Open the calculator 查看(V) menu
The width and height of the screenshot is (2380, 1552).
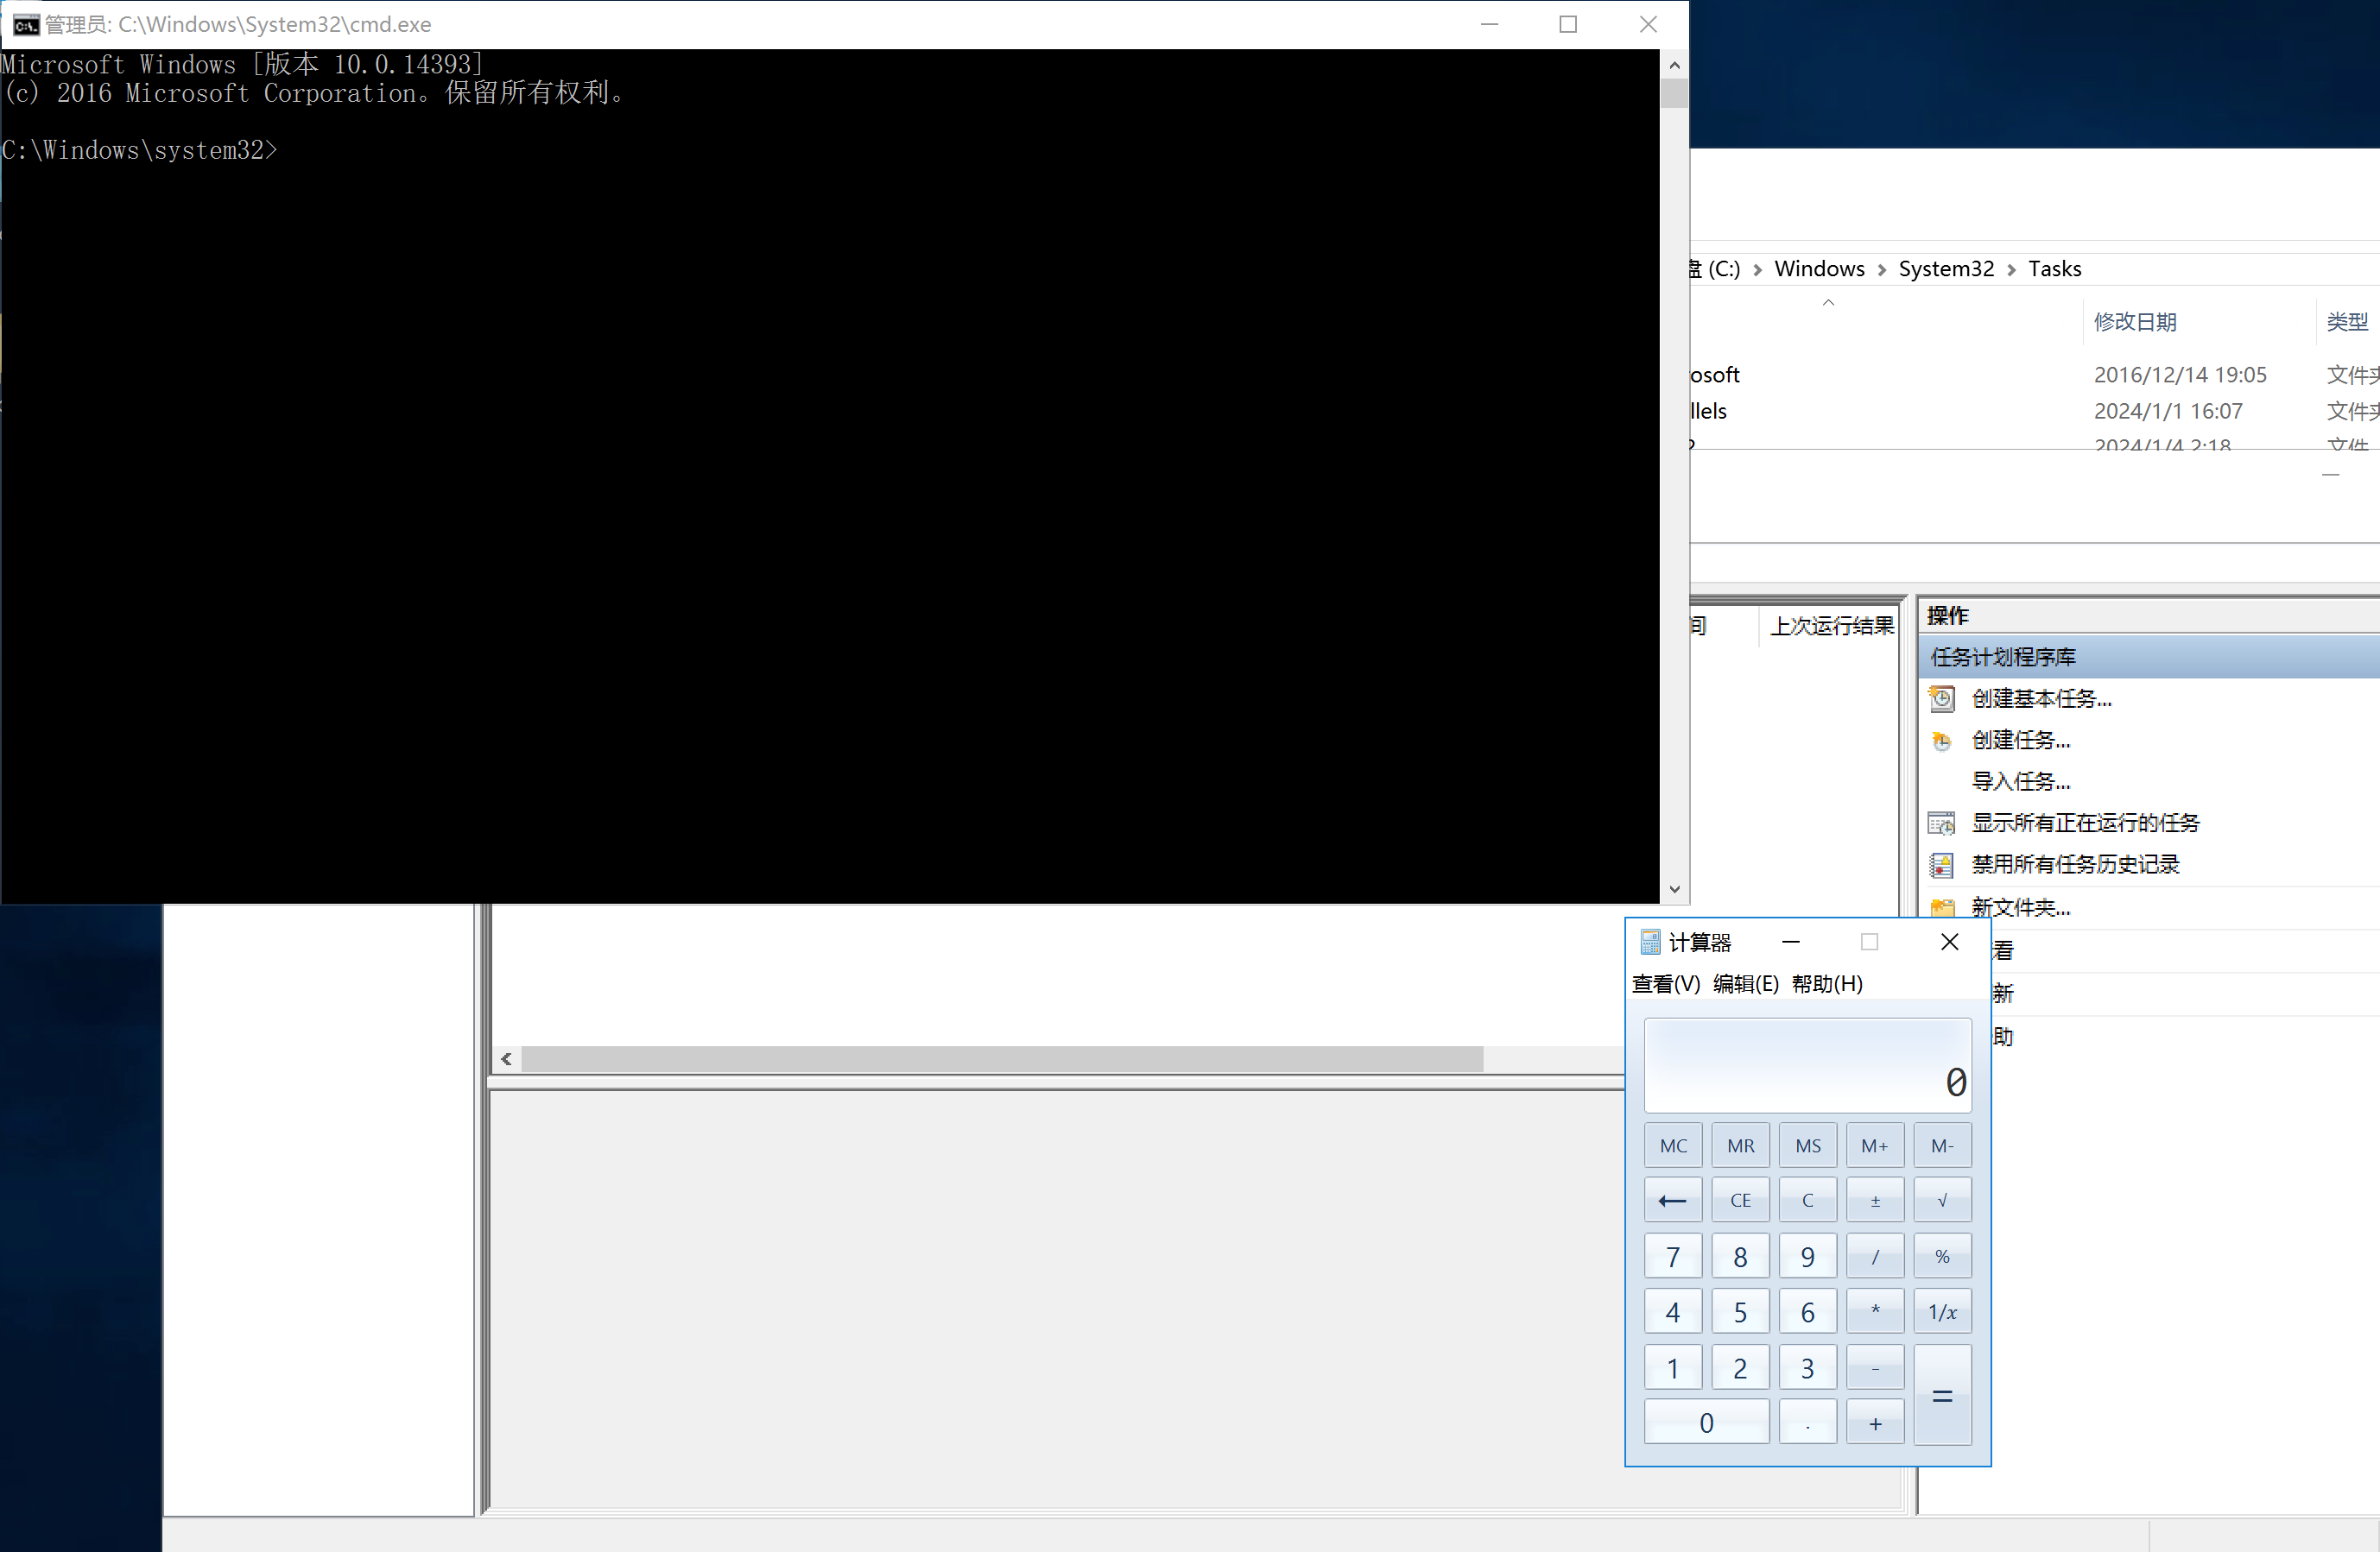(x=1665, y=983)
